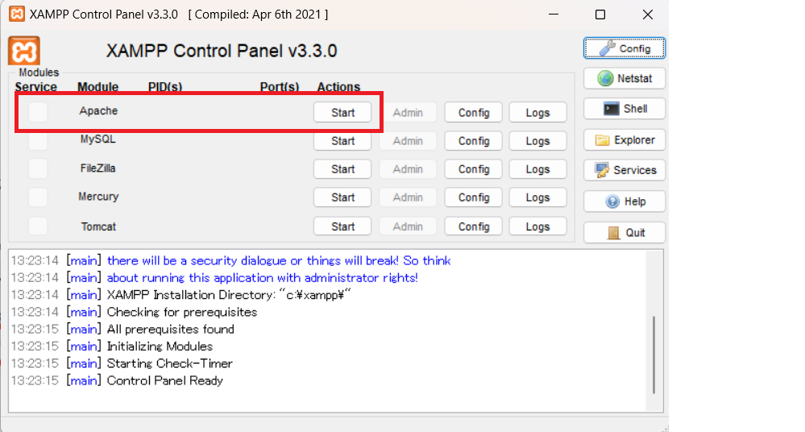Click the Mercury Admin button
The image size is (805, 432).
(x=409, y=197)
